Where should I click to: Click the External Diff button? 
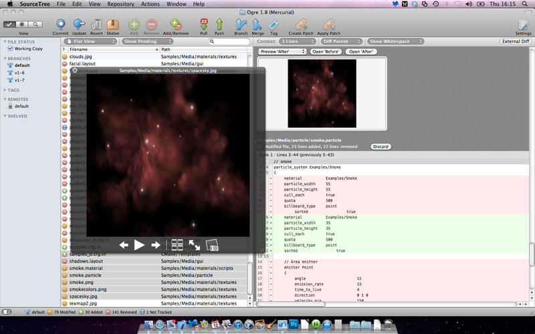pyautogui.click(x=516, y=41)
